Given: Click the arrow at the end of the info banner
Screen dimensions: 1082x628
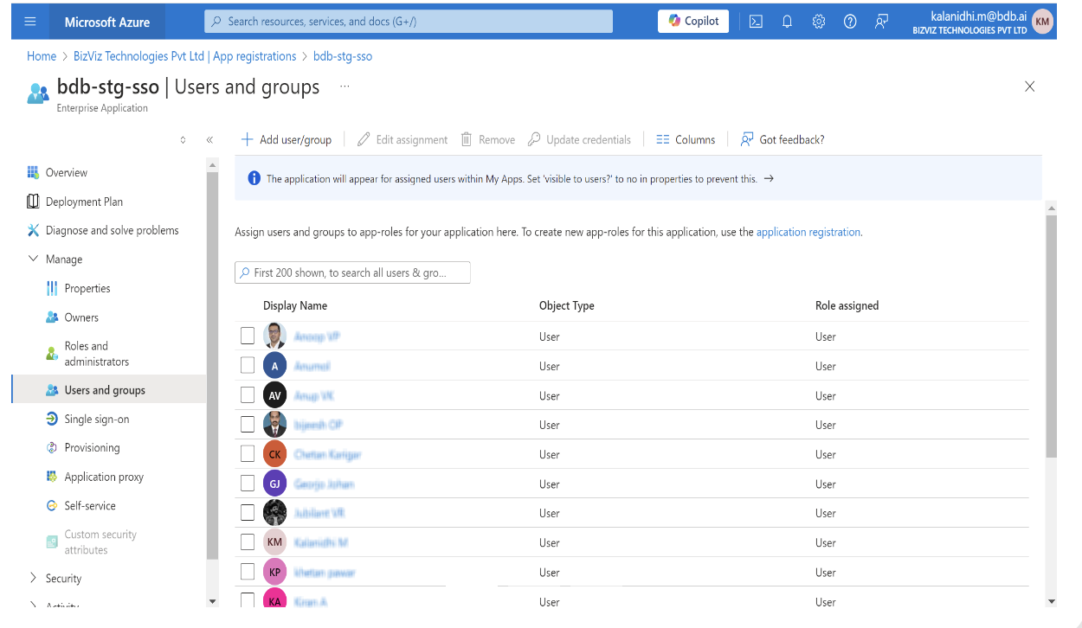Looking at the screenshot, I should click(769, 179).
